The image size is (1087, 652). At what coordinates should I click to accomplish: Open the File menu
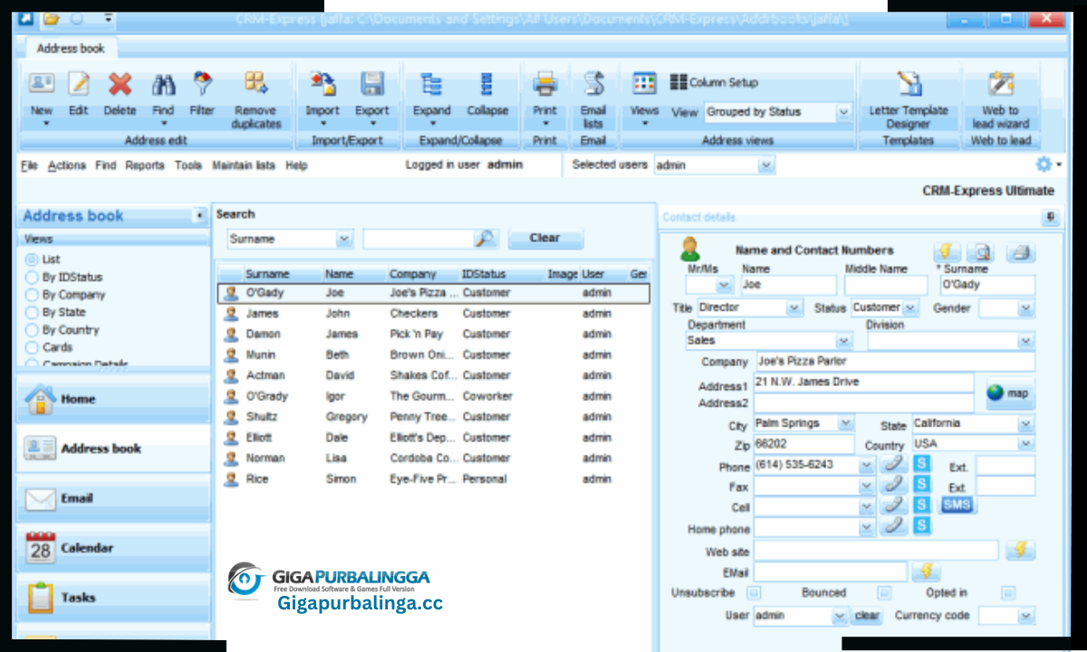click(x=29, y=166)
